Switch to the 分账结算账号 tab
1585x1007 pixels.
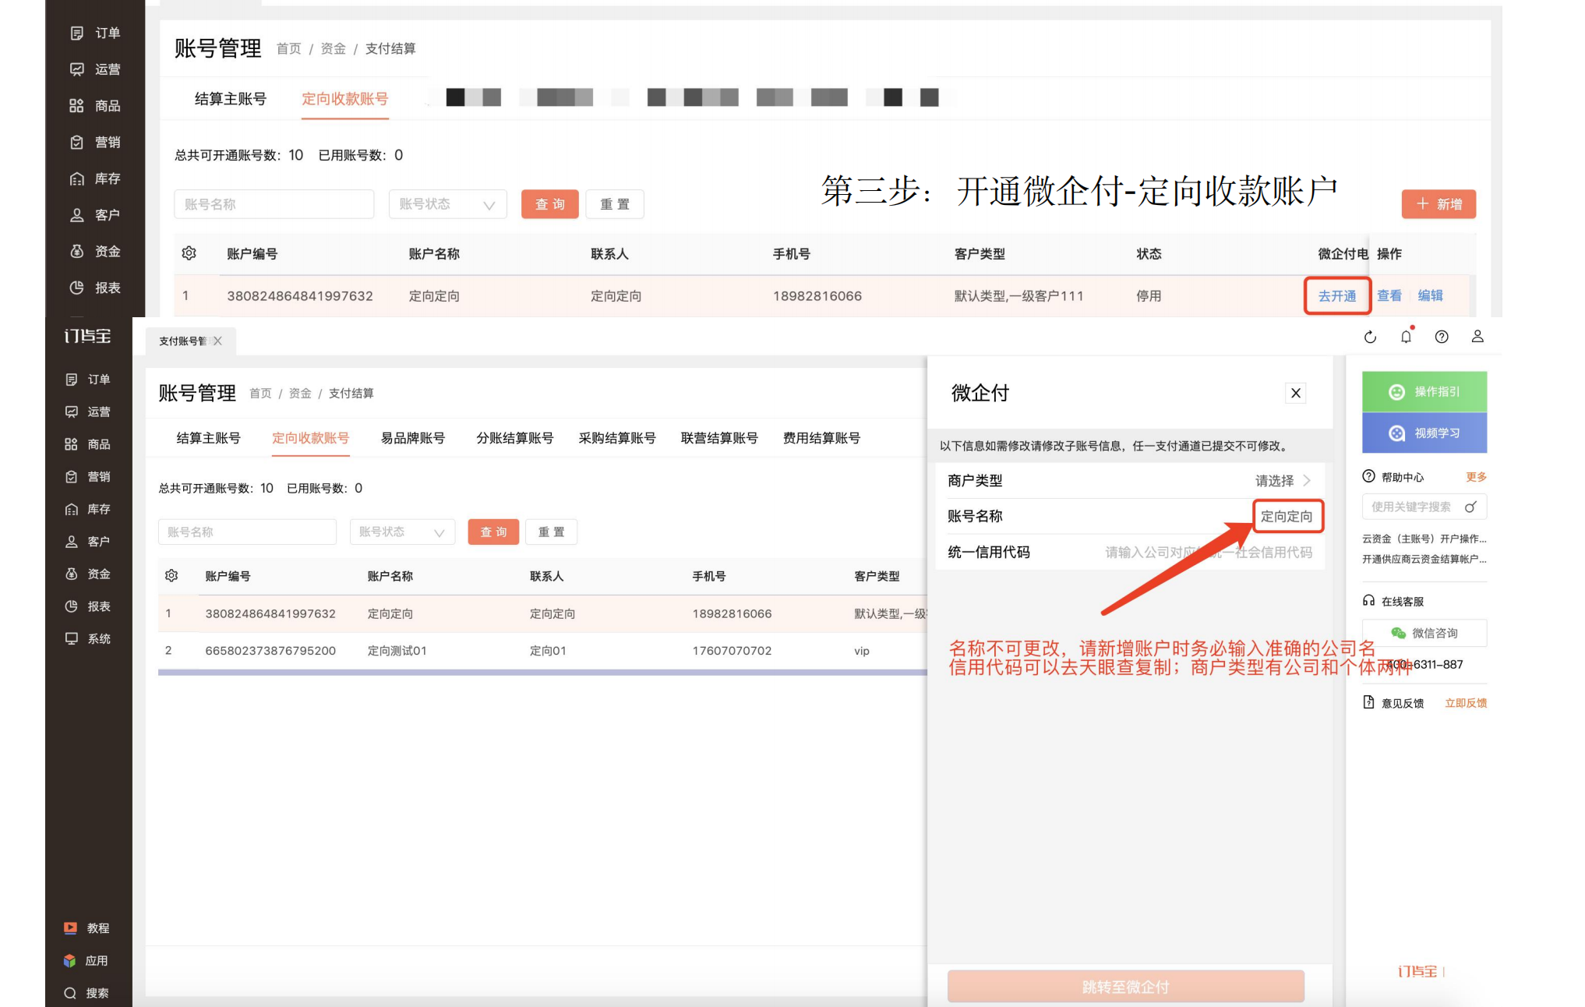point(514,438)
